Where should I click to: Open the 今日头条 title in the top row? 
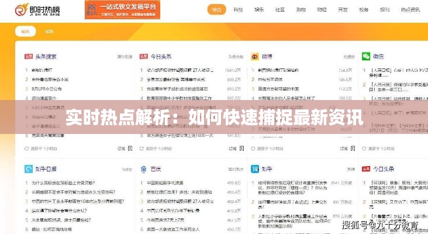(x=161, y=57)
